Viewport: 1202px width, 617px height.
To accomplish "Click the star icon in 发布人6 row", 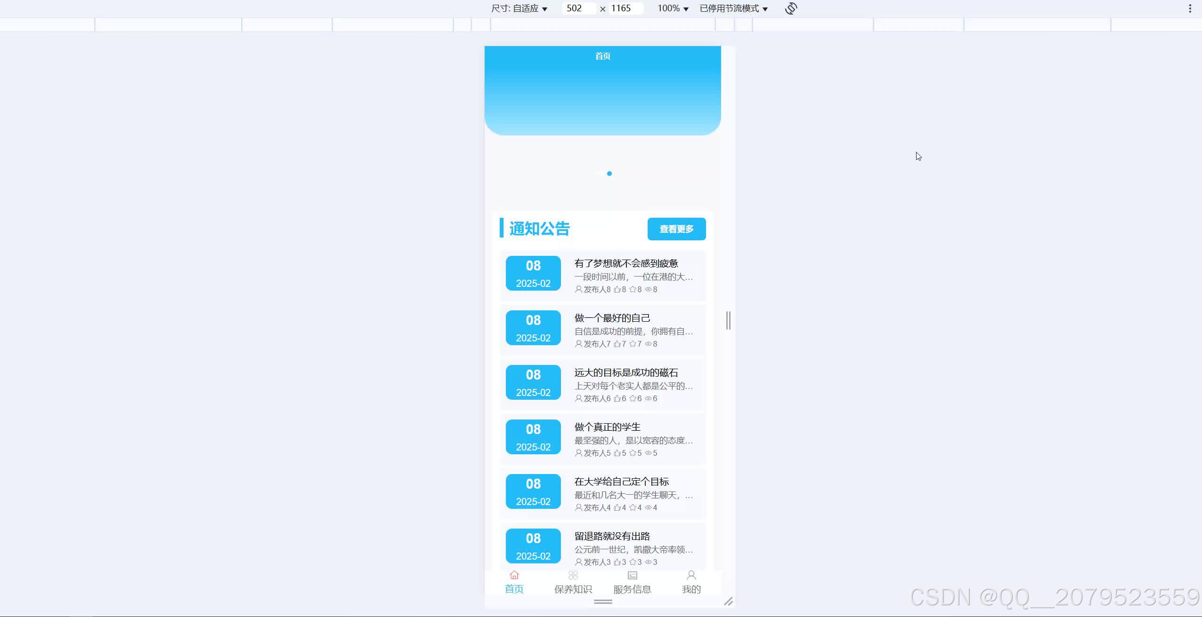I will coord(633,398).
